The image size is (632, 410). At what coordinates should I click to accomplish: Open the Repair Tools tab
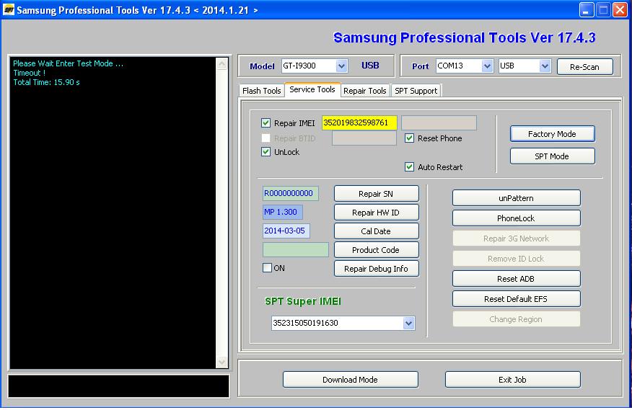pos(365,91)
